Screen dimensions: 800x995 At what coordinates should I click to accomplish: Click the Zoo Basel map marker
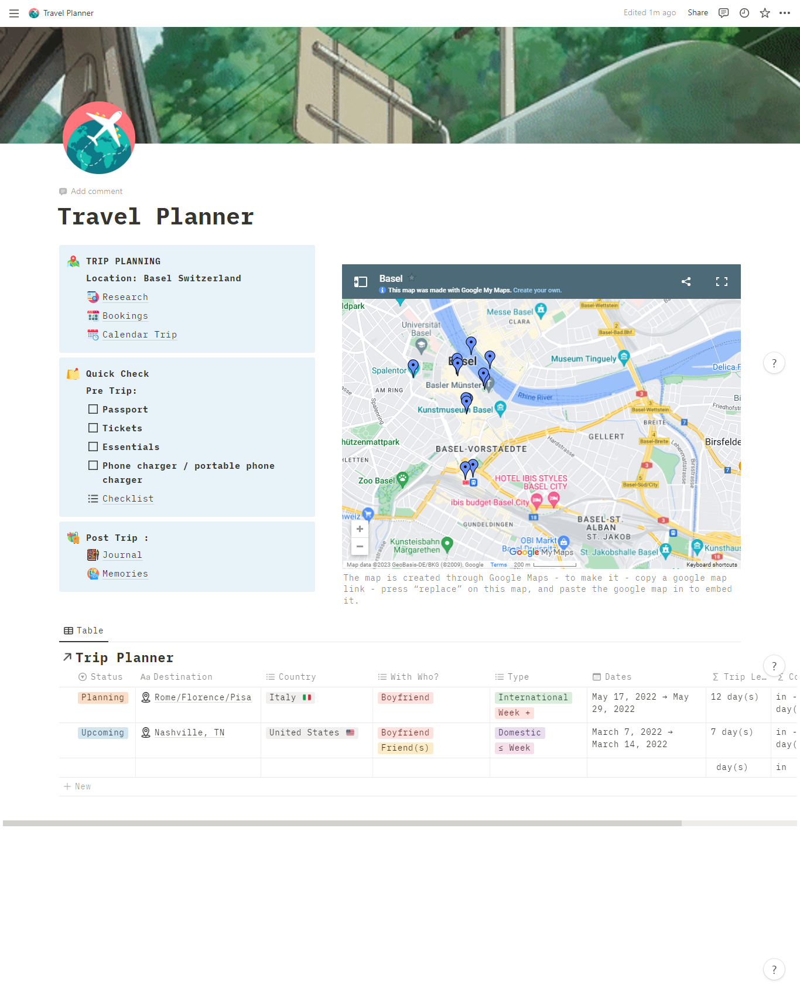point(402,479)
